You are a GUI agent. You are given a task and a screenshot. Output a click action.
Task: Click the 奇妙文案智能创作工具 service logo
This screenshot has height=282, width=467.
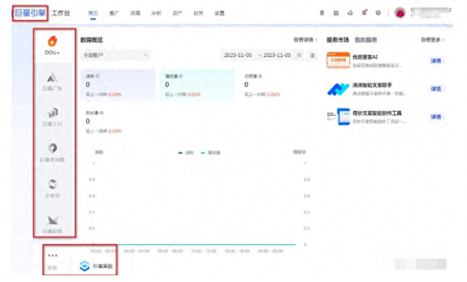[338, 117]
